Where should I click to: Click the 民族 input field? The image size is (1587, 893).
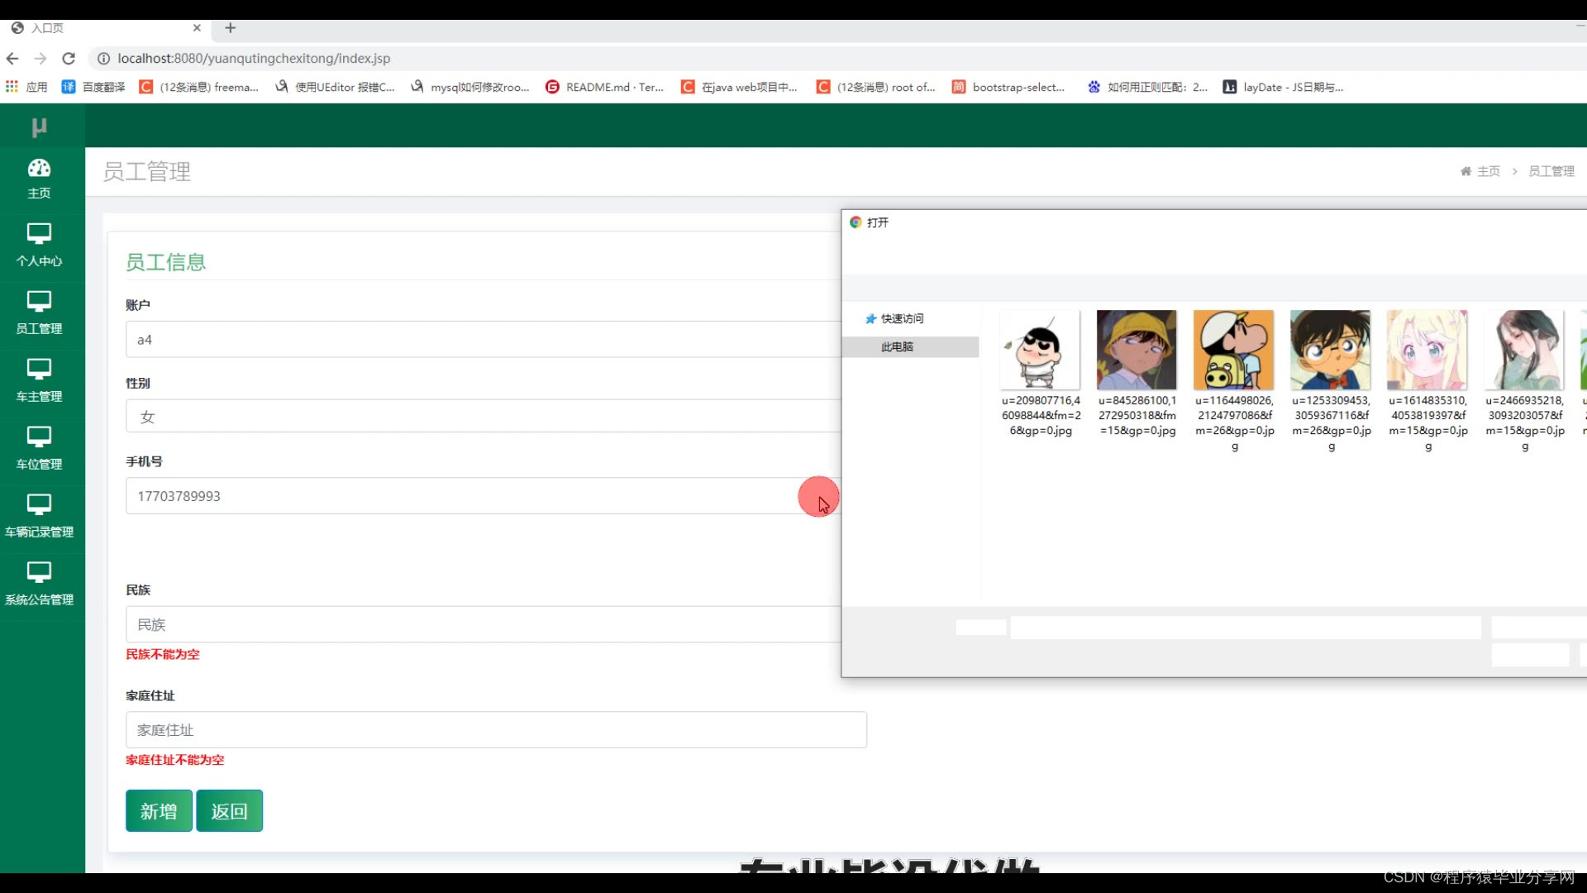tap(484, 625)
